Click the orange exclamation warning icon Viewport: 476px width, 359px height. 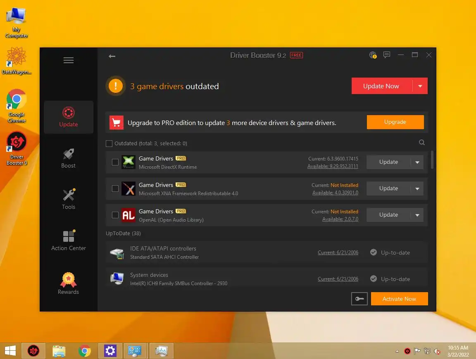coord(116,86)
